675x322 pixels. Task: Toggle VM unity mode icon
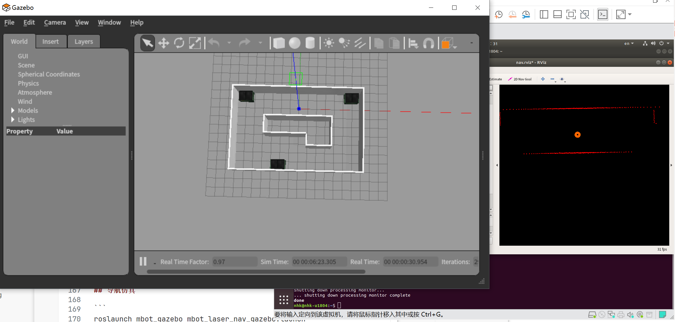[x=585, y=14]
